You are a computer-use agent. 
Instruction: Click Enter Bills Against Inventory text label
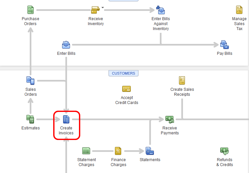[x=161, y=24]
